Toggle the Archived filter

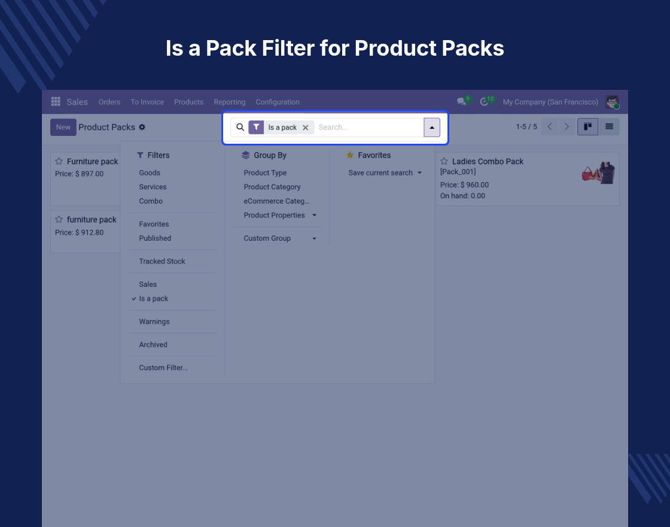point(153,345)
